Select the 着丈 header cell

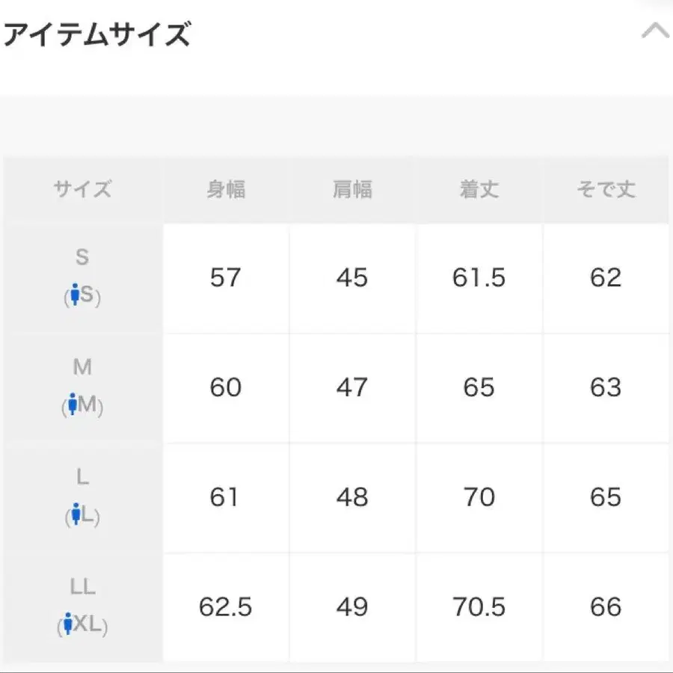point(479,188)
